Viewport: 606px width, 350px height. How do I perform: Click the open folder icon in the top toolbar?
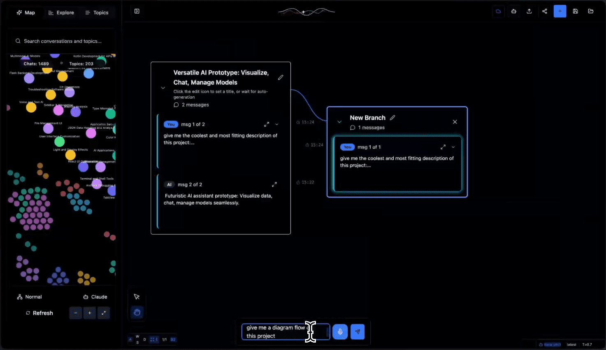(591, 11)
